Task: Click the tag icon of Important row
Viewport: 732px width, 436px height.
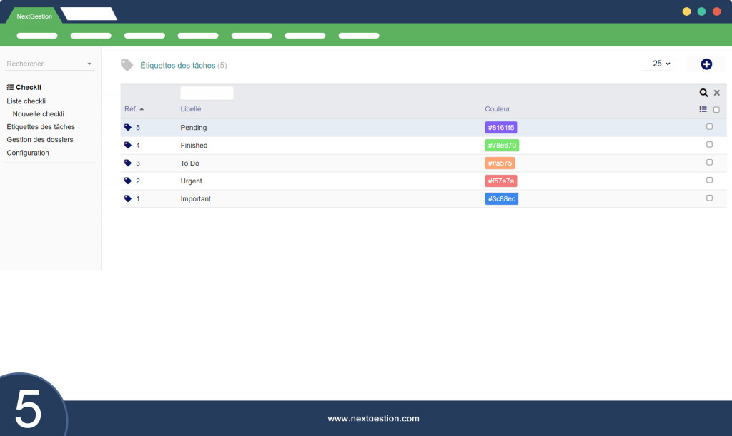Action: click(x=128, y=198)
